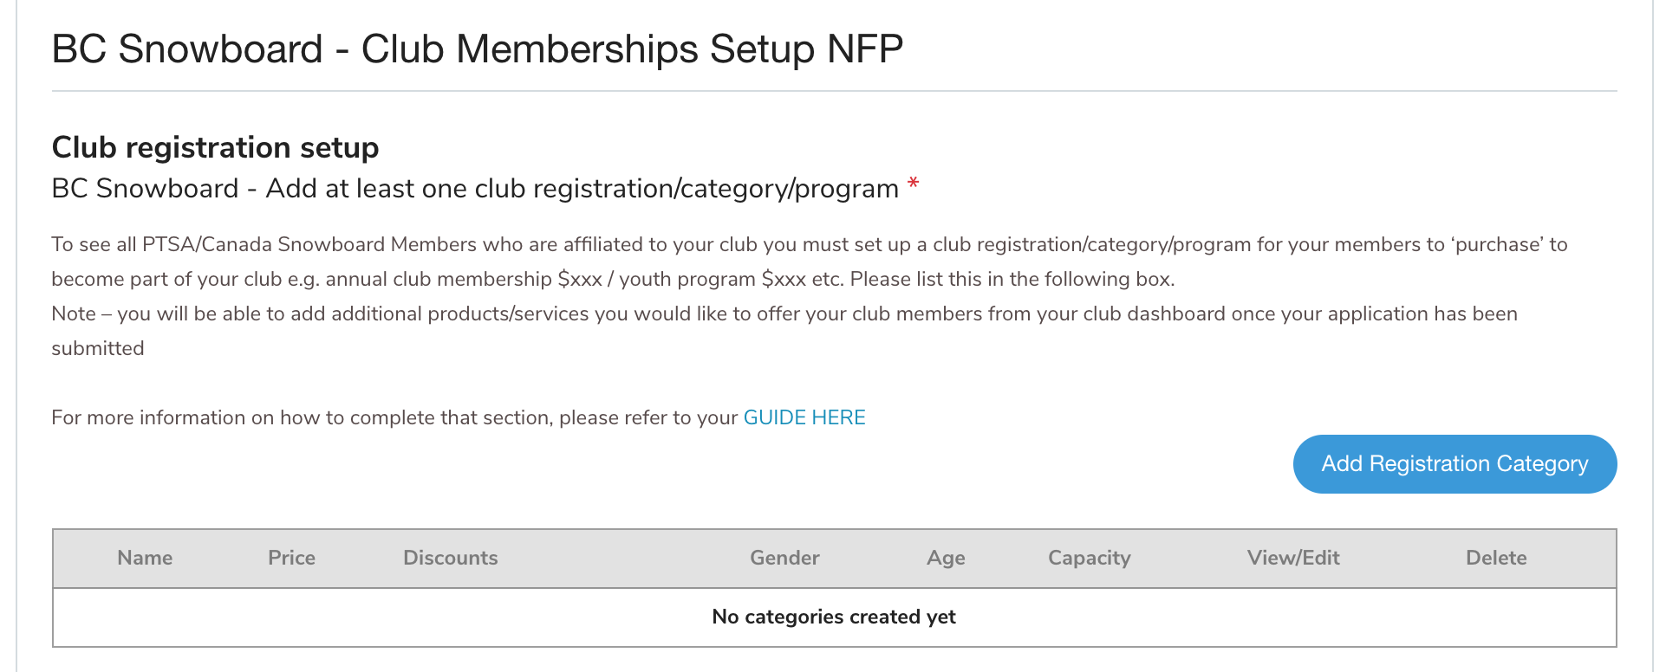Click the Name column header

pyautogui.click(x=145, y=558)
